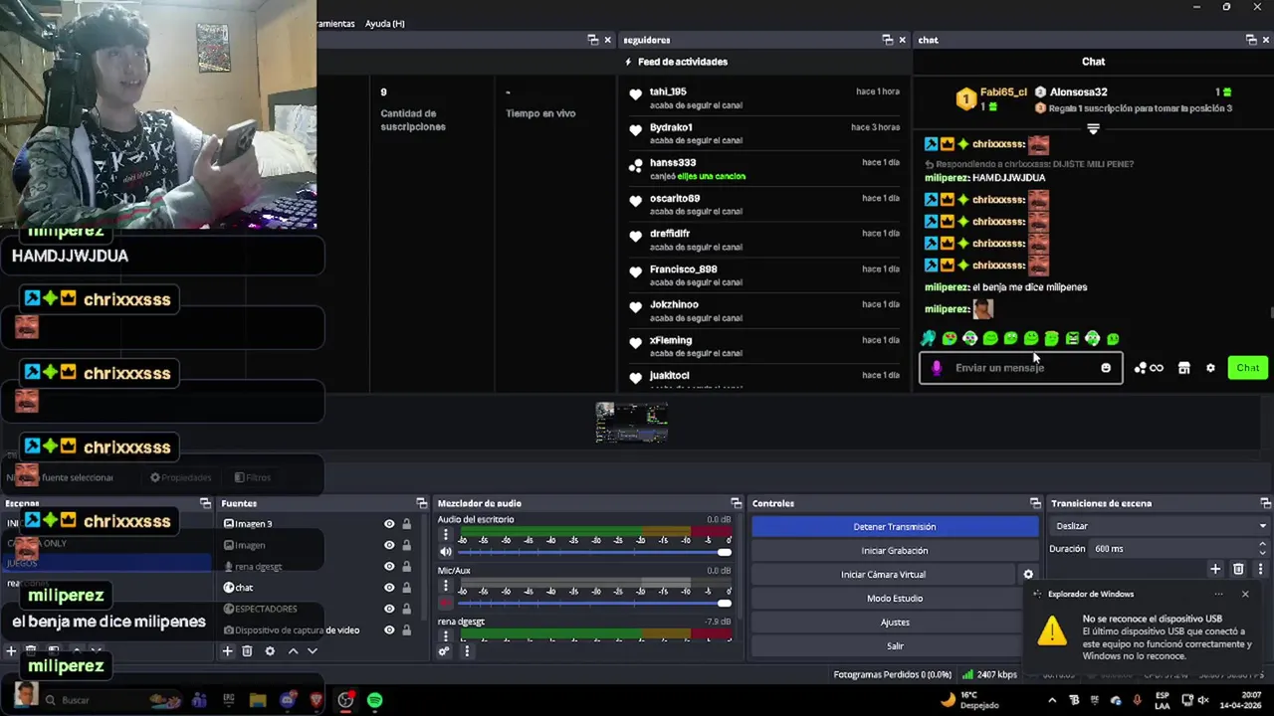Open channel points infinity icon

(1148, 368)
